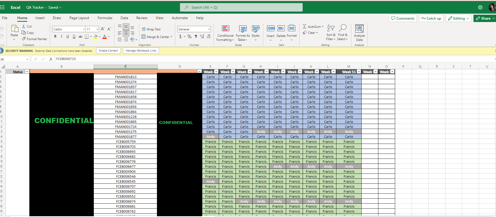Switch to the Page Layout tab

coord(79,18)
